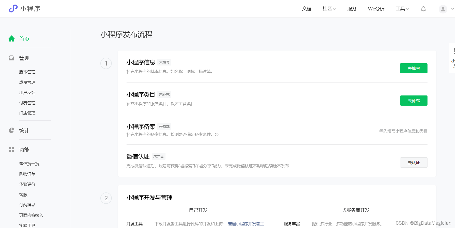Open the notification bell
The width and height of the screenshot is (455, 228).
point(423,9)
